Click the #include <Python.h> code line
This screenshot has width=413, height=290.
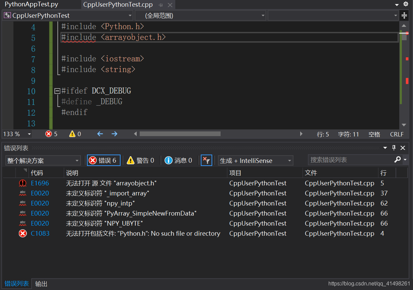(x=103, y=26)
